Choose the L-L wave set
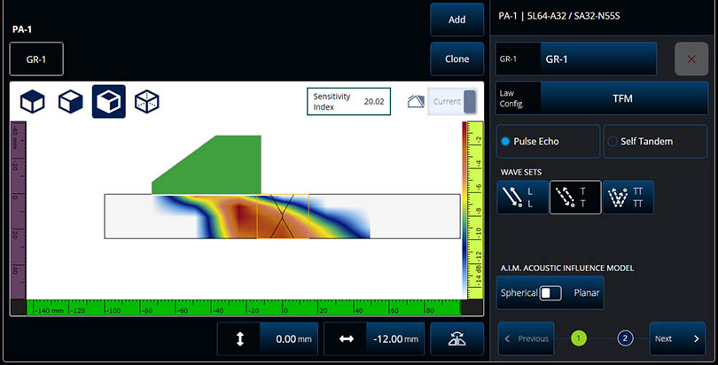Screen dimensions: 718x365 [520, 198]
